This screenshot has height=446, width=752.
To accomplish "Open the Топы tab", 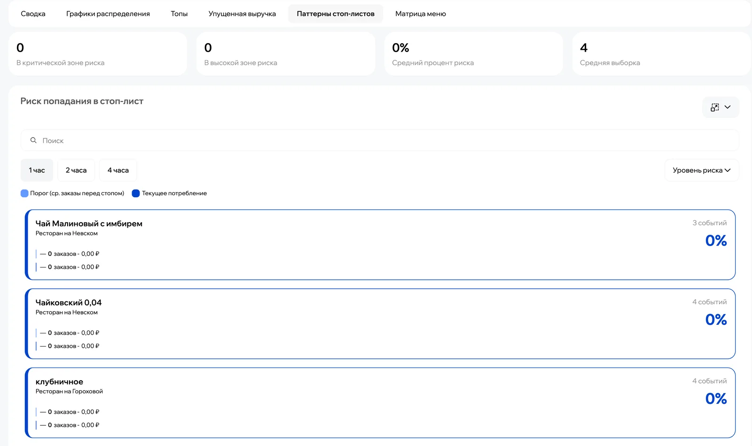I will click(179, 14).
